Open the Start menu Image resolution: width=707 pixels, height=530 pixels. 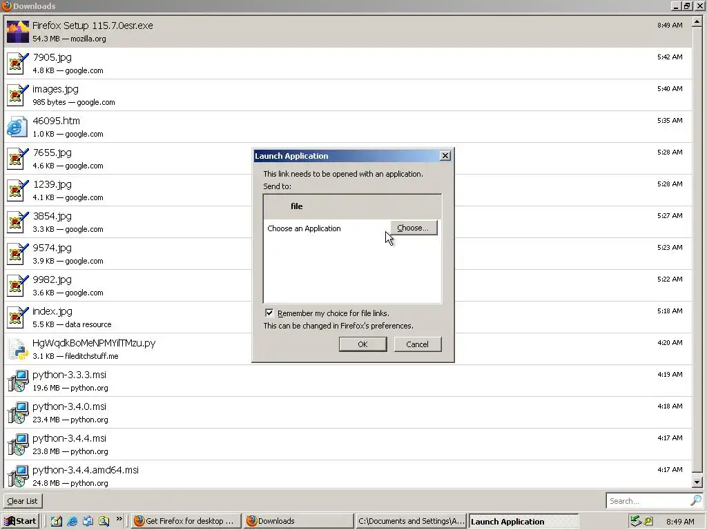[x=20, y=521]
